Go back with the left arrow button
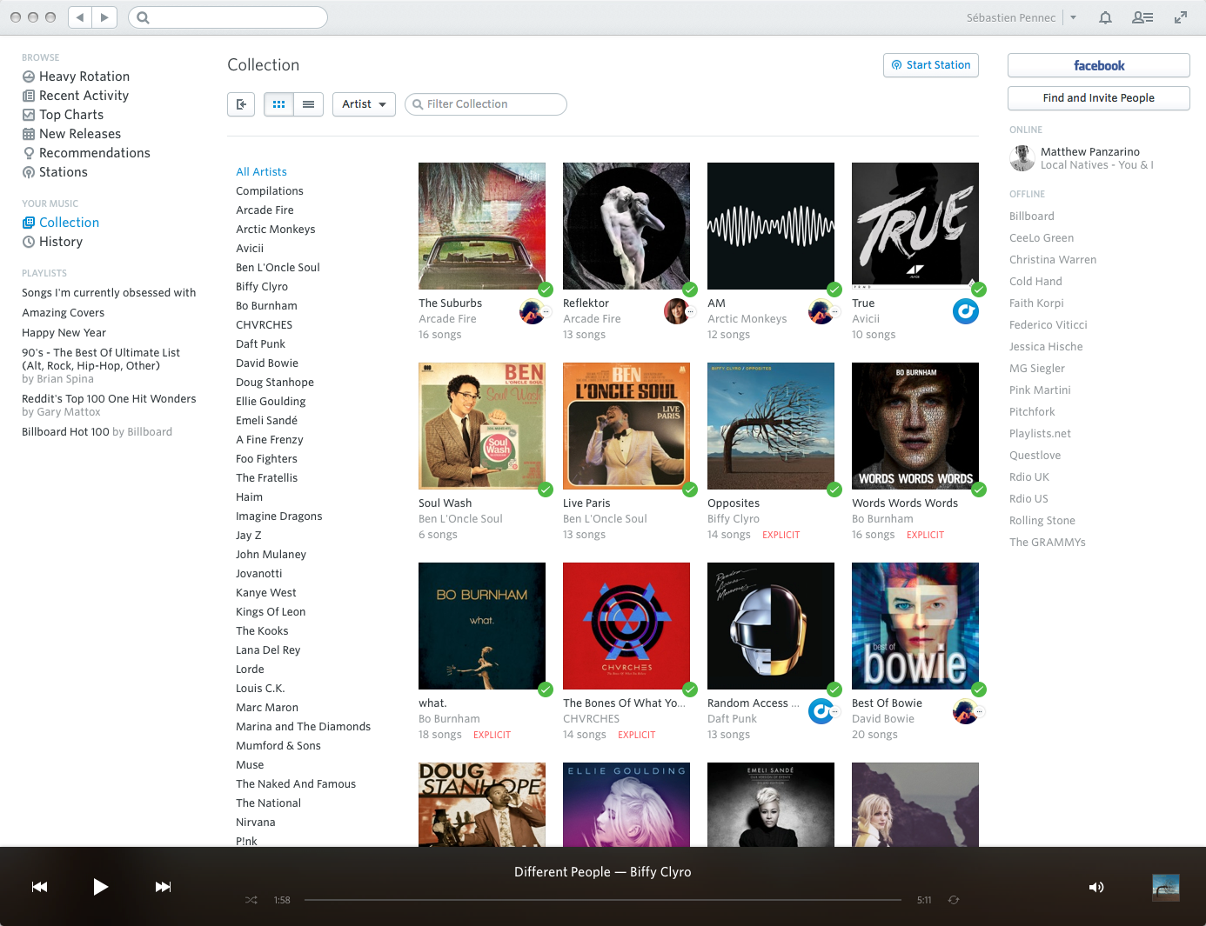The image size is (1206, 926). click(x=80, y=17)
